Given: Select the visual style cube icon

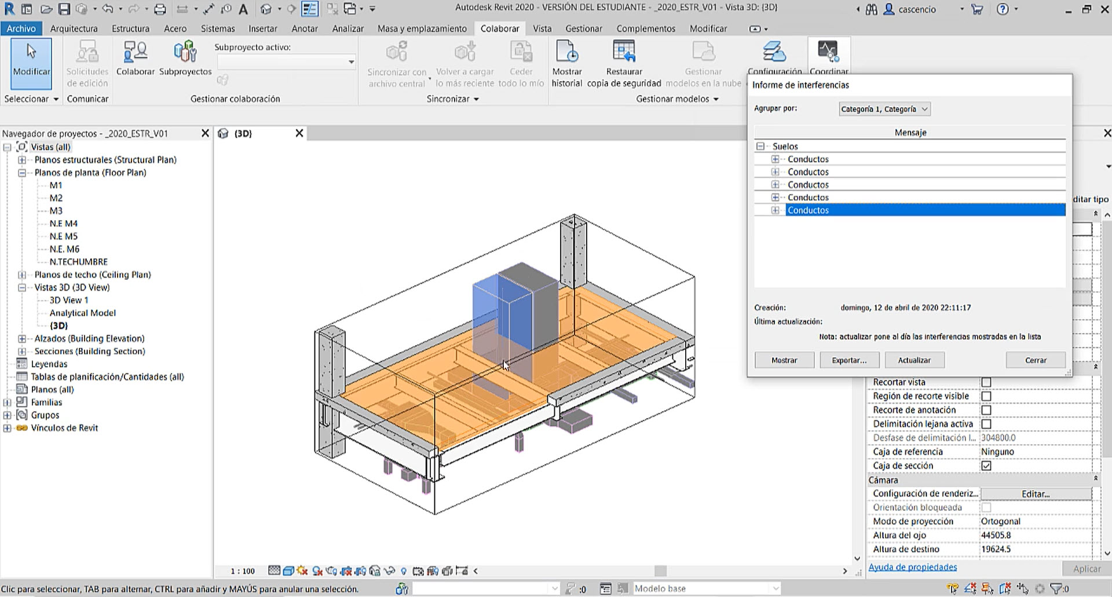Looking at the screenshot, I should tap(287, 570).
